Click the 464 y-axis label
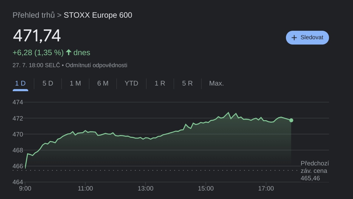Image resolution: width=353 pixels, height=199 pixels. pos(18,182)
